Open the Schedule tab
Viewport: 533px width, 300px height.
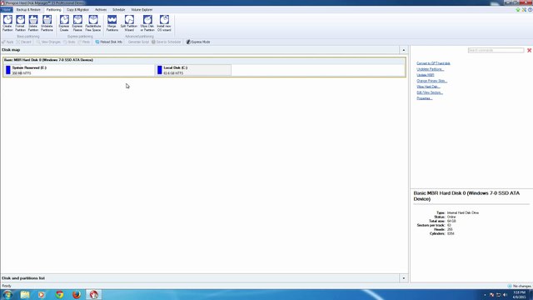tap(118, 10)
